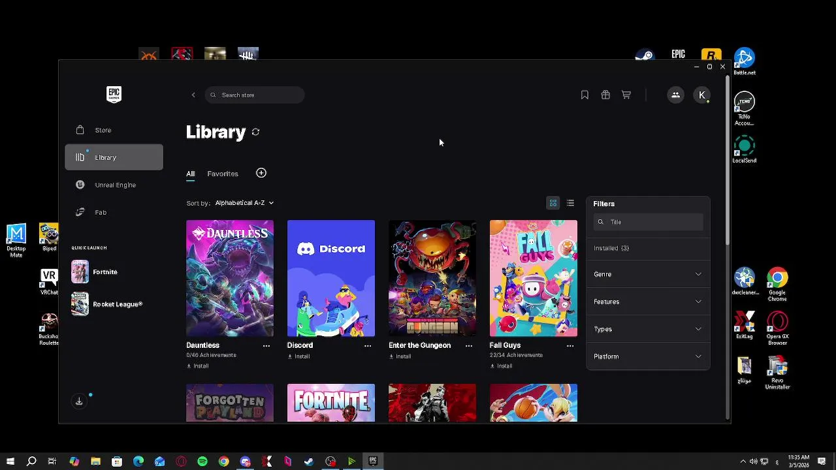836x470 pixels.
Task: Click Dauntless 0/46 Achievements text
Action: click(x=211, y=355)
